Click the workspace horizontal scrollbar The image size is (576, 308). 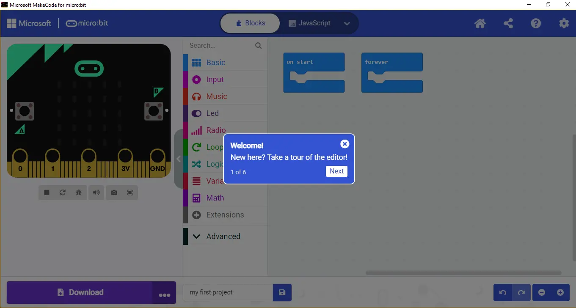point(463,273)
